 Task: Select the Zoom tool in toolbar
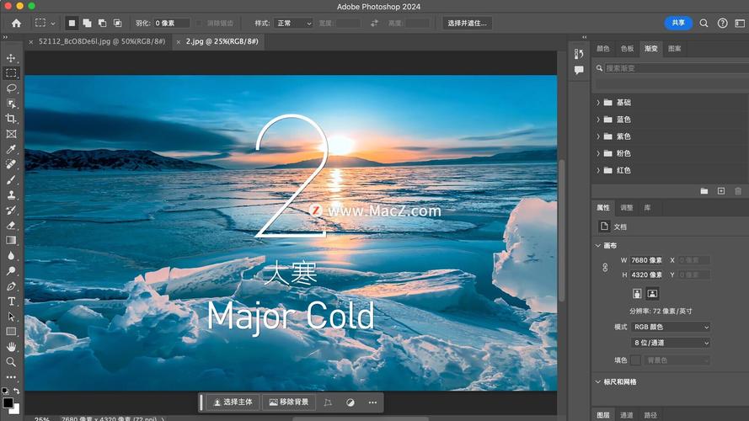point(11,362)
